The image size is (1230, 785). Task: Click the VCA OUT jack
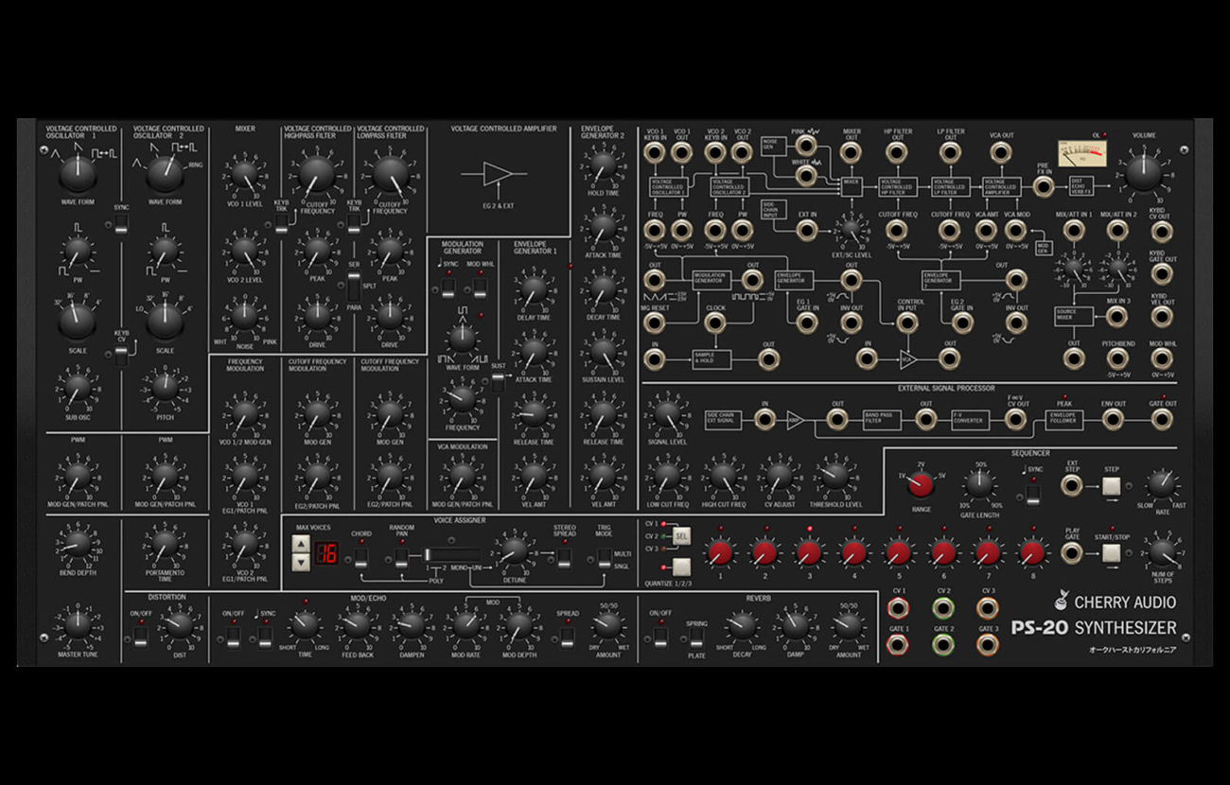coord(1001,152)
